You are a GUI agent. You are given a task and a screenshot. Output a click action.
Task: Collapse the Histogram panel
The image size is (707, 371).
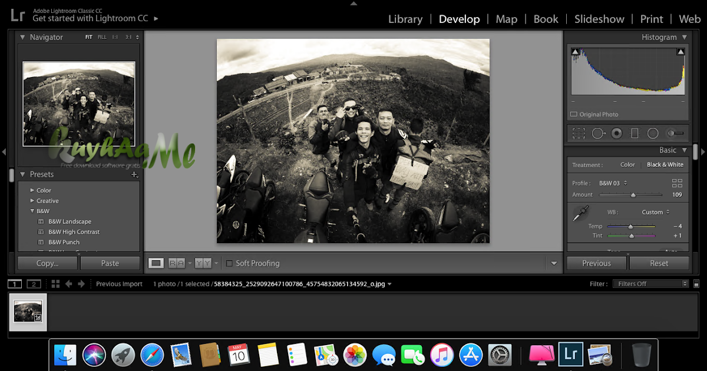(685, 37)
